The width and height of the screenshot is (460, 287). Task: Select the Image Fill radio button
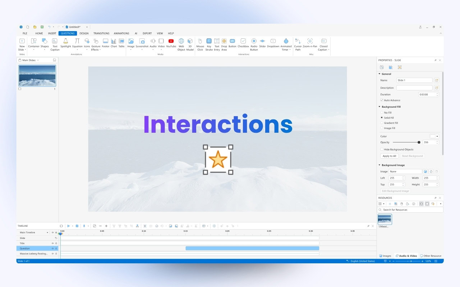click(x=382, y=128)
